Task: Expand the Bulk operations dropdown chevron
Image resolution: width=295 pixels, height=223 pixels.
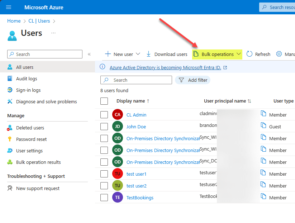Action: (x=239, y=54)
